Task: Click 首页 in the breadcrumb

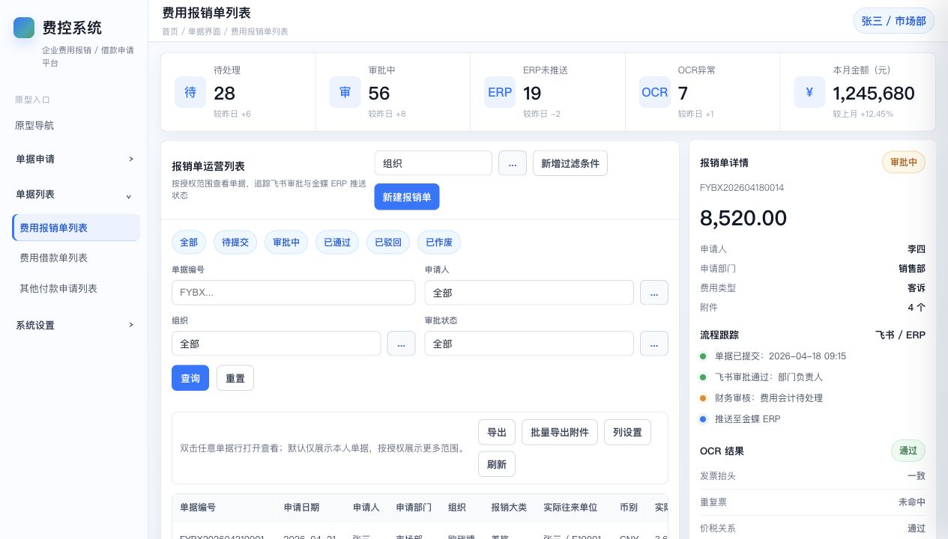Action: (170, 31)
